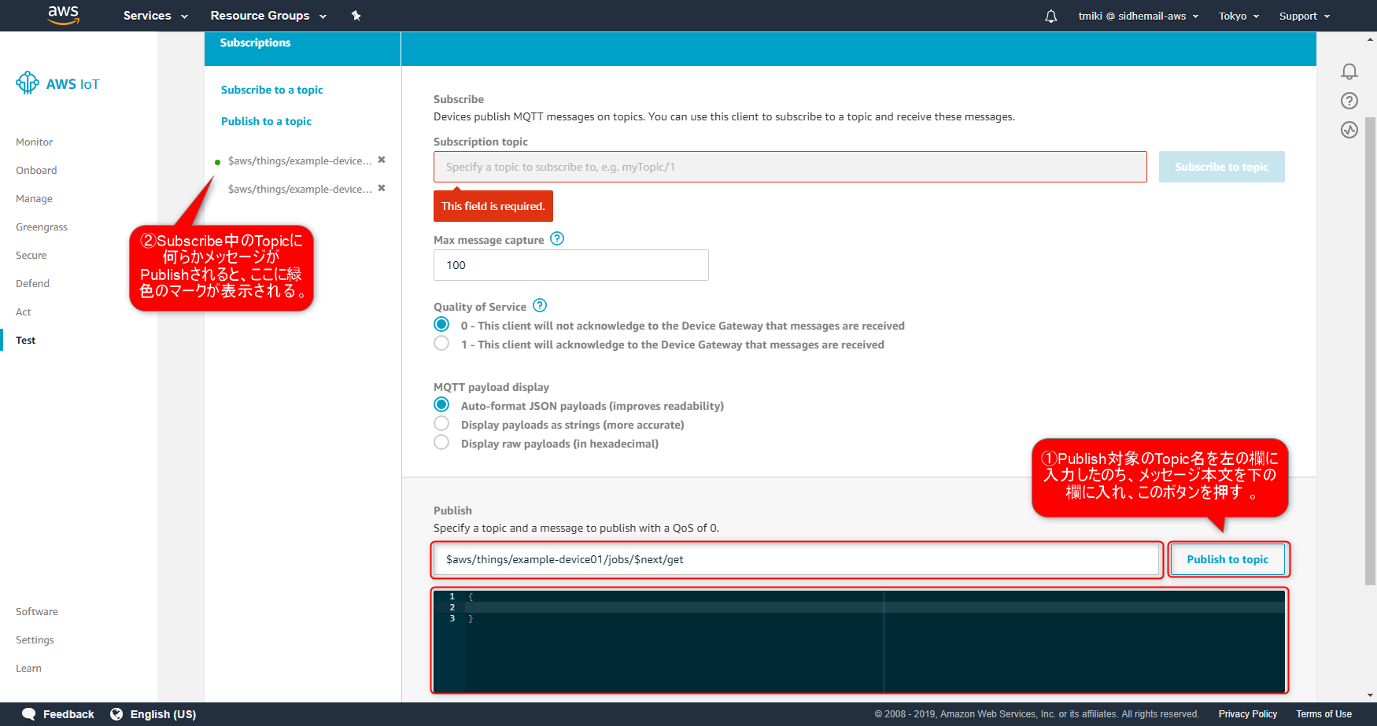Open Defend in the sidebar
The width and height of the screenshot is (1377, 726).
(x=32, y=284)
